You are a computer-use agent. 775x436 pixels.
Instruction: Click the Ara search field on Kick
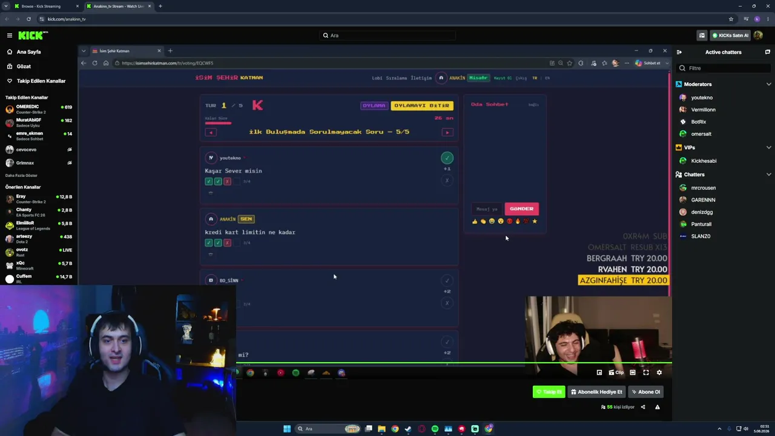(387, 36)
